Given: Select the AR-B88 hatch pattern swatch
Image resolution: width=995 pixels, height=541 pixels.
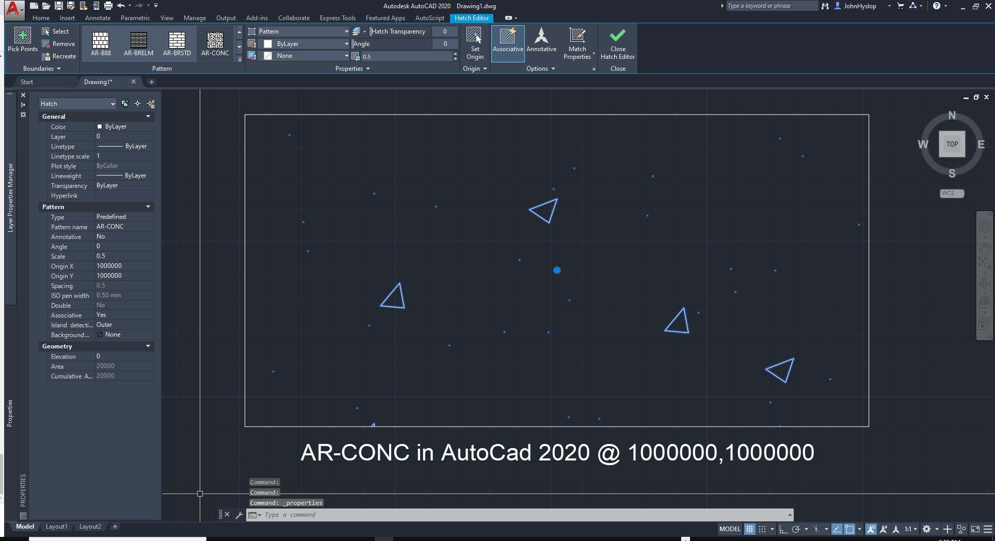Looking at the screenshot, I should [x=101, y=43].
